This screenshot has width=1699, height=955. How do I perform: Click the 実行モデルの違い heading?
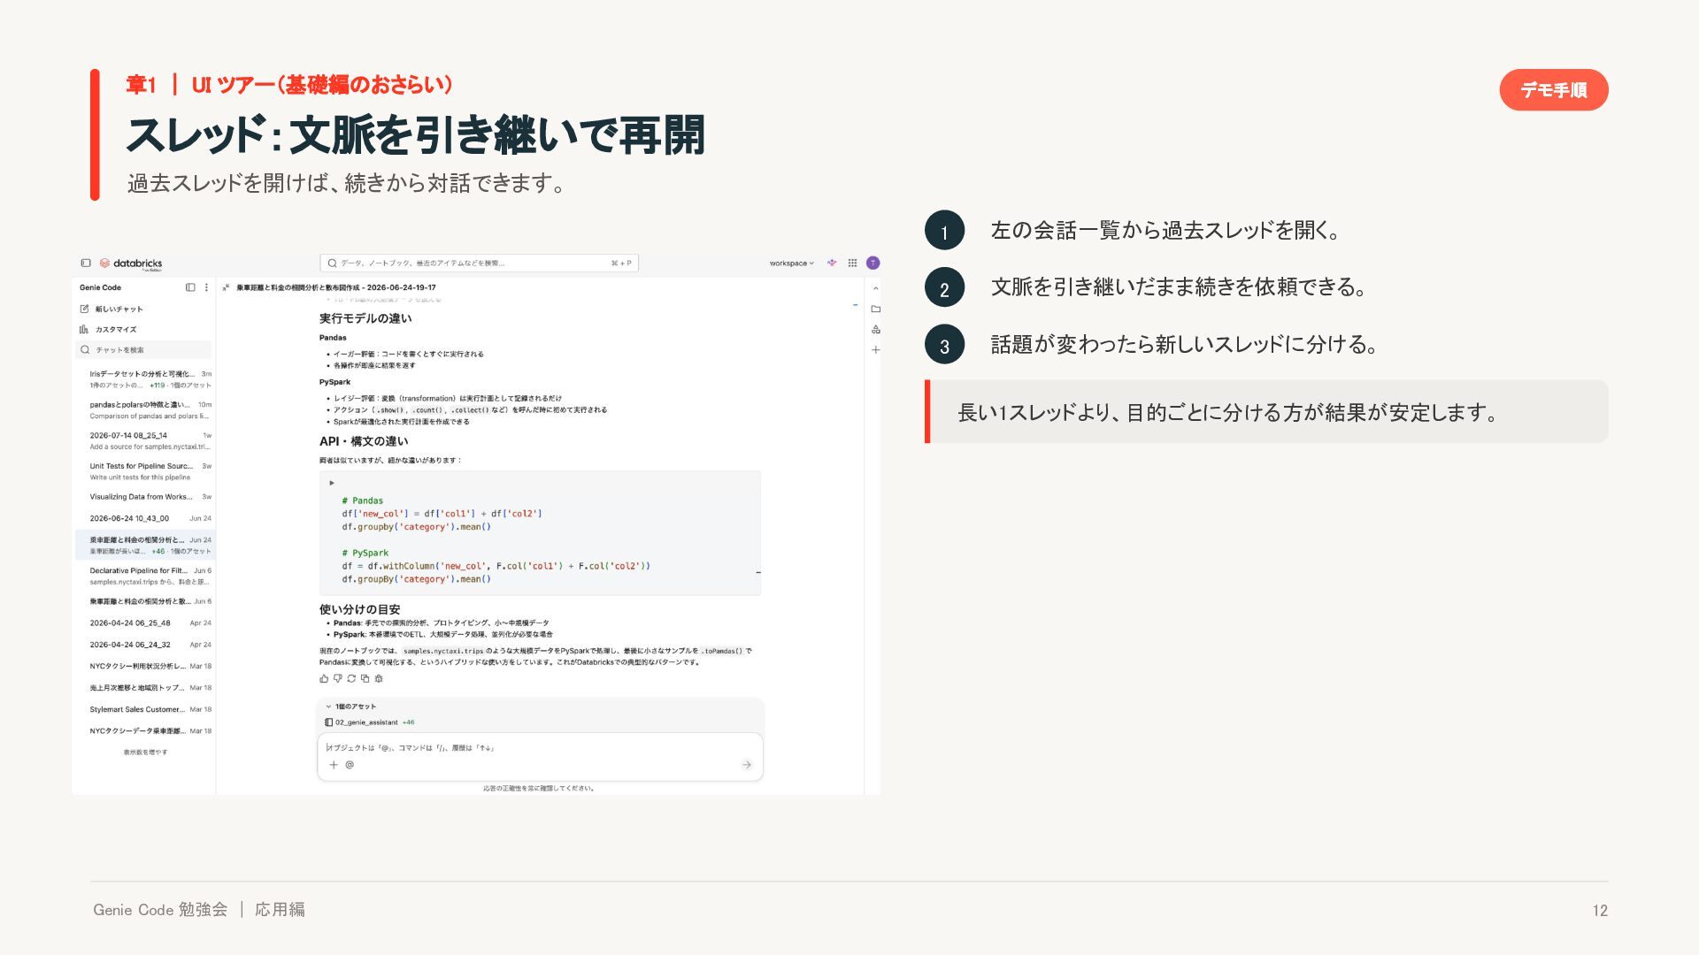tap(365, 318)
